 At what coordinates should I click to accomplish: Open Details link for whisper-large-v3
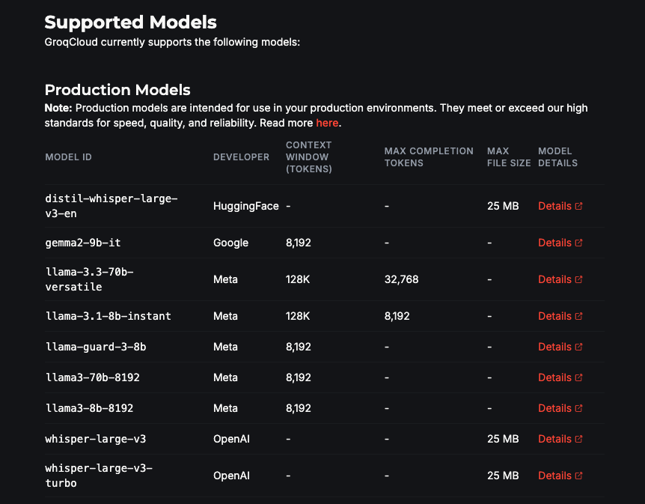pyautogui.click(x=560, y=439)
